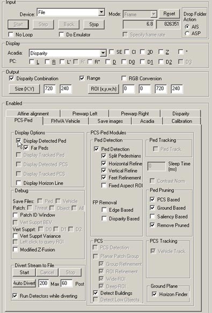The width and height of the screenshot is (212, 313).
Task: Click the Size (X,Y) button
Action: point(24,89)
